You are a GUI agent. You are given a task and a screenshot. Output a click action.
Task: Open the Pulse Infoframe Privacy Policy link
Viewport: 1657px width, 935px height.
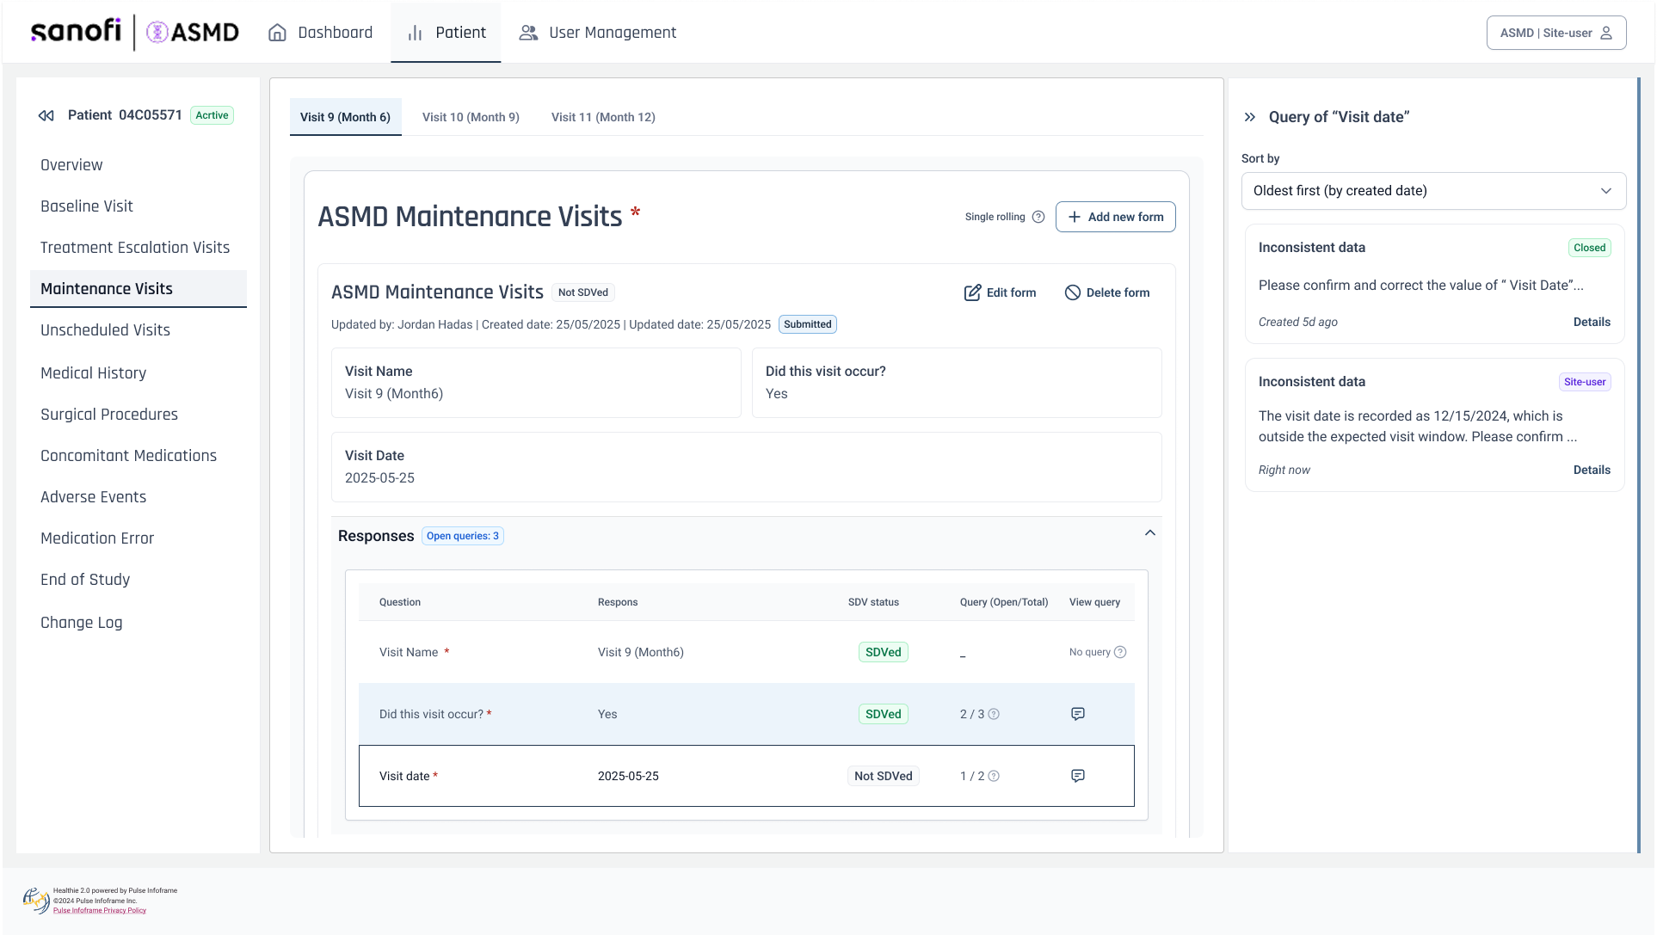click(100, 910)
